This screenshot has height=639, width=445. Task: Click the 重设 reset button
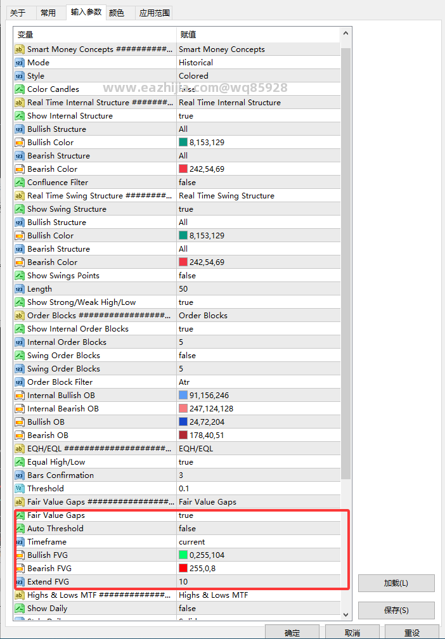412,633
